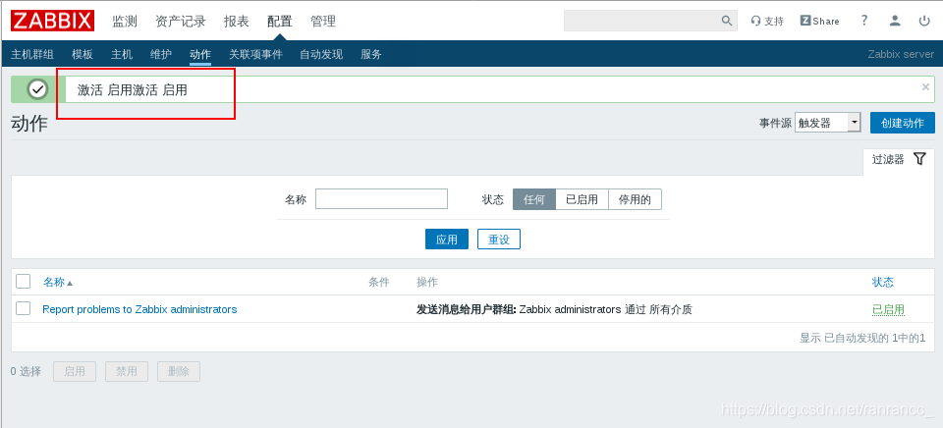This screenshot has width=943, height=428.
Task: Click the 显示 已自动发现的 1中的1 text
Action: point(862,338)
